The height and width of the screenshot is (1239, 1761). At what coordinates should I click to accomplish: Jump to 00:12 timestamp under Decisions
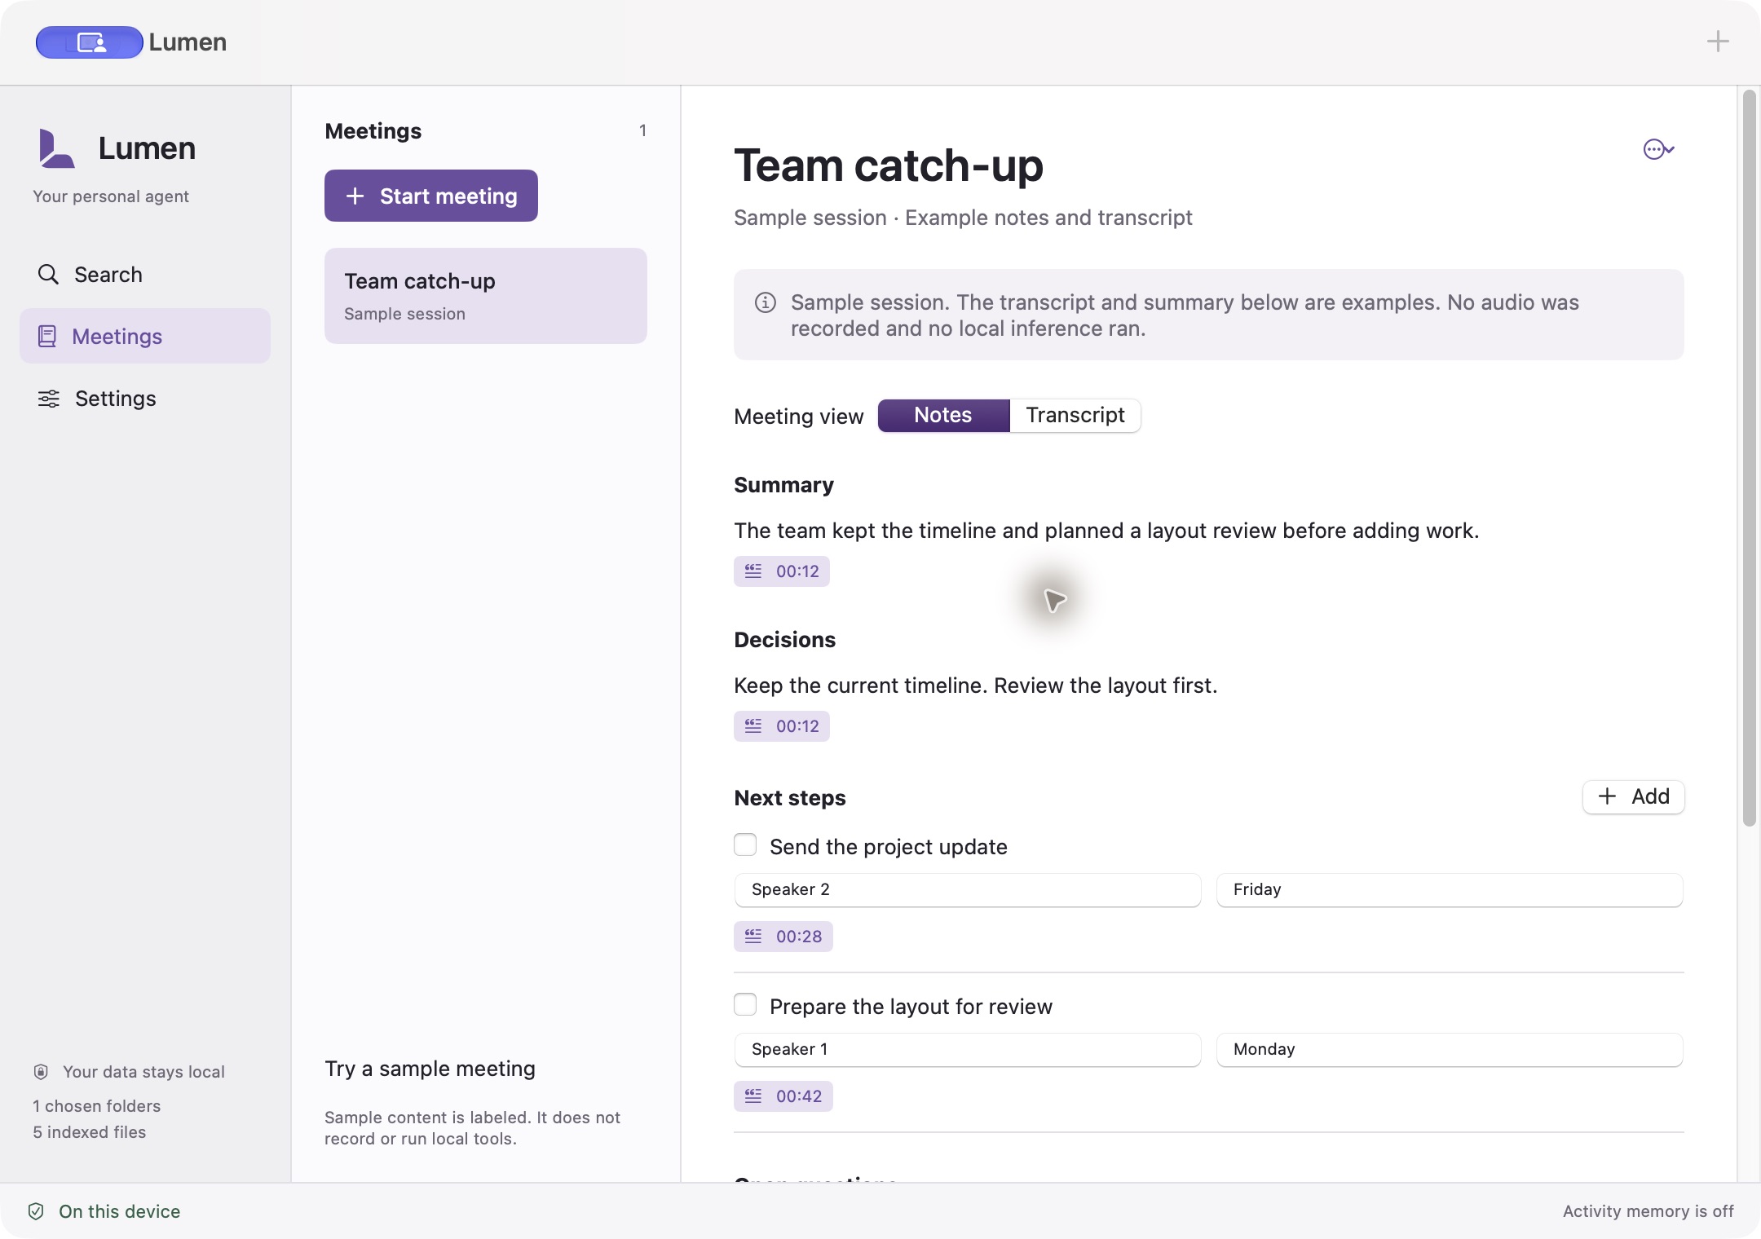(782, 726)
